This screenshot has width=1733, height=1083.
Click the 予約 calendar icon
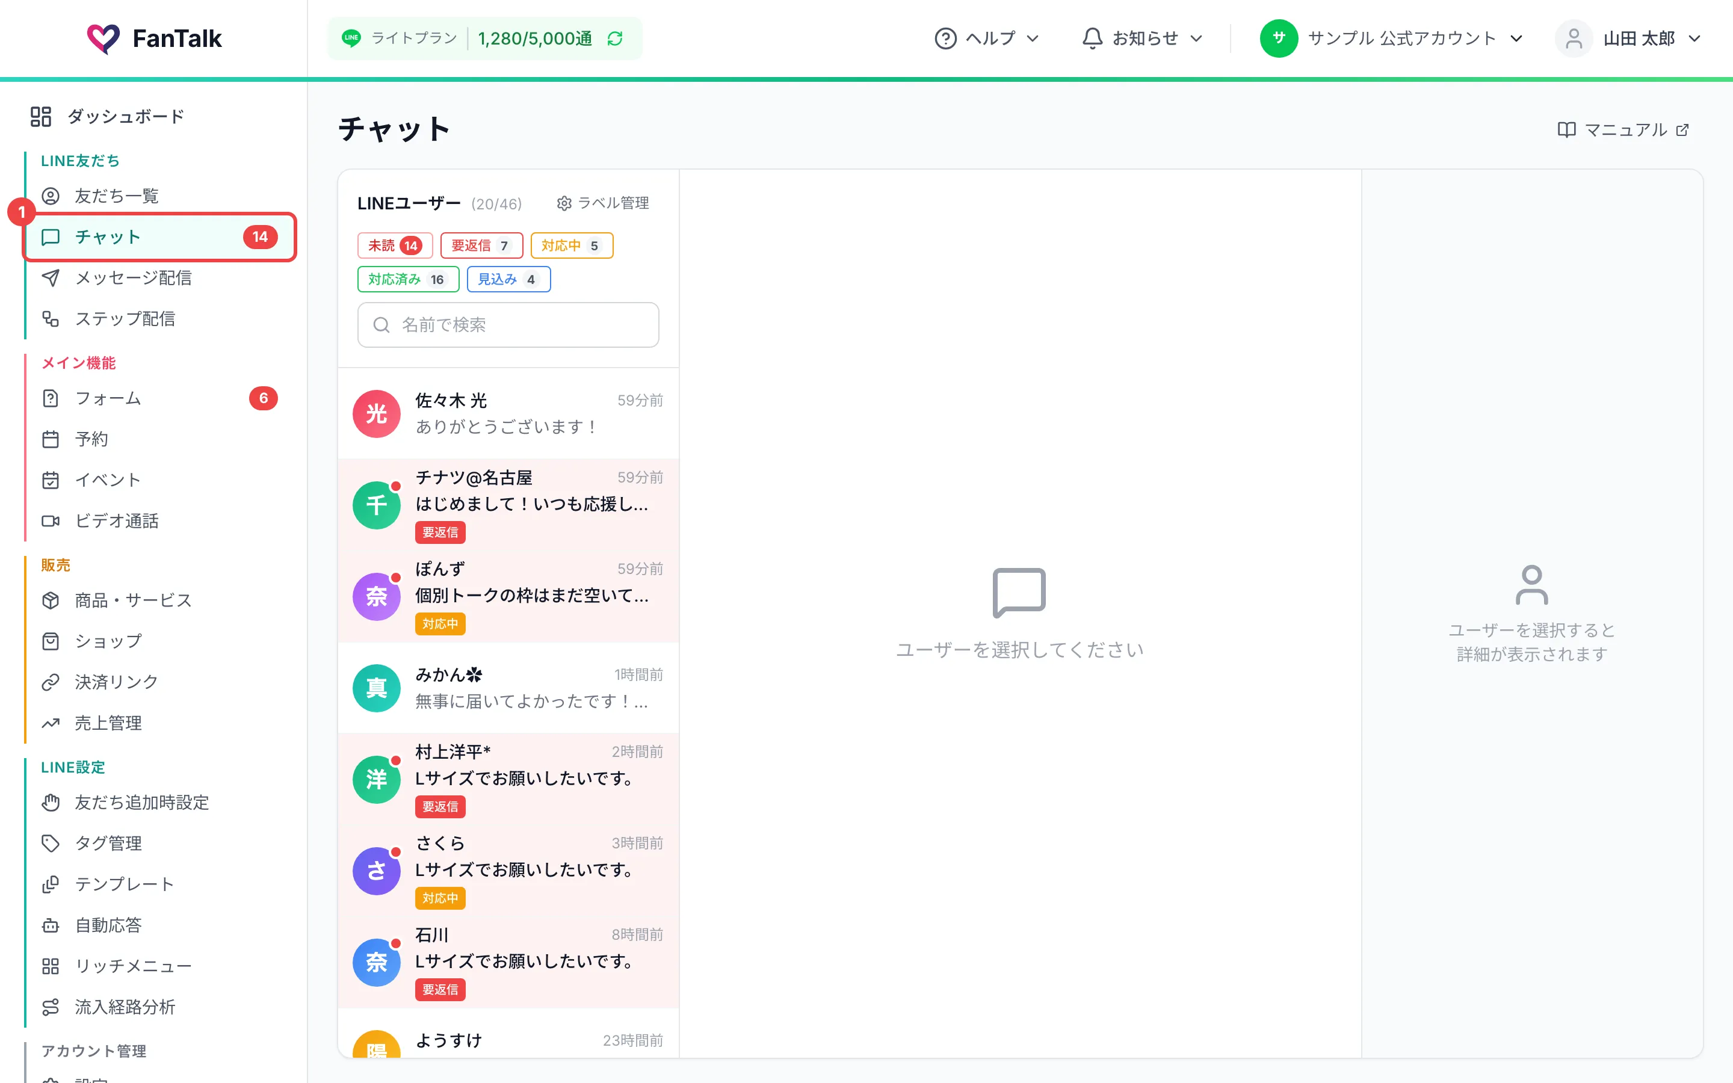coord(50,439)
